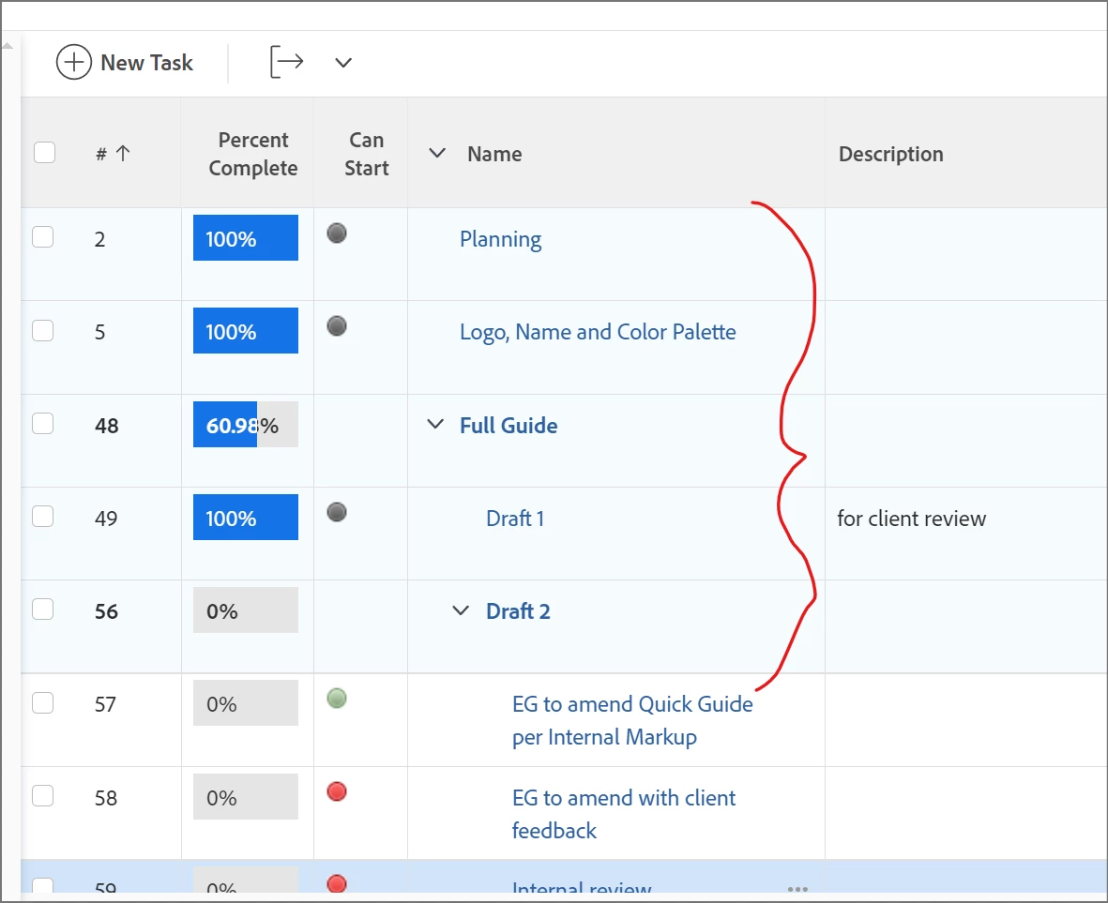Open more options ellipsis on task 59 row
The image size is (1108, 903).
click(797, 889)
